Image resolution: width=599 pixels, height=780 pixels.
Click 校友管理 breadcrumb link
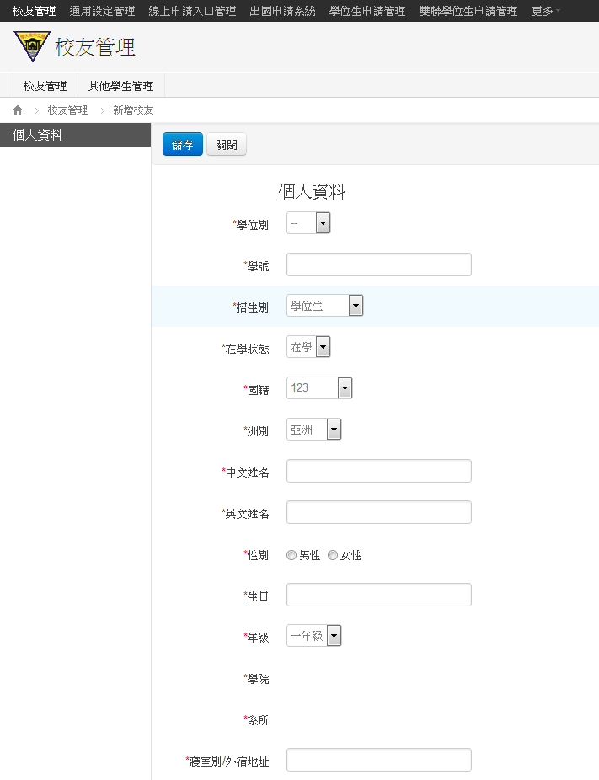click(x=67, y=110)
